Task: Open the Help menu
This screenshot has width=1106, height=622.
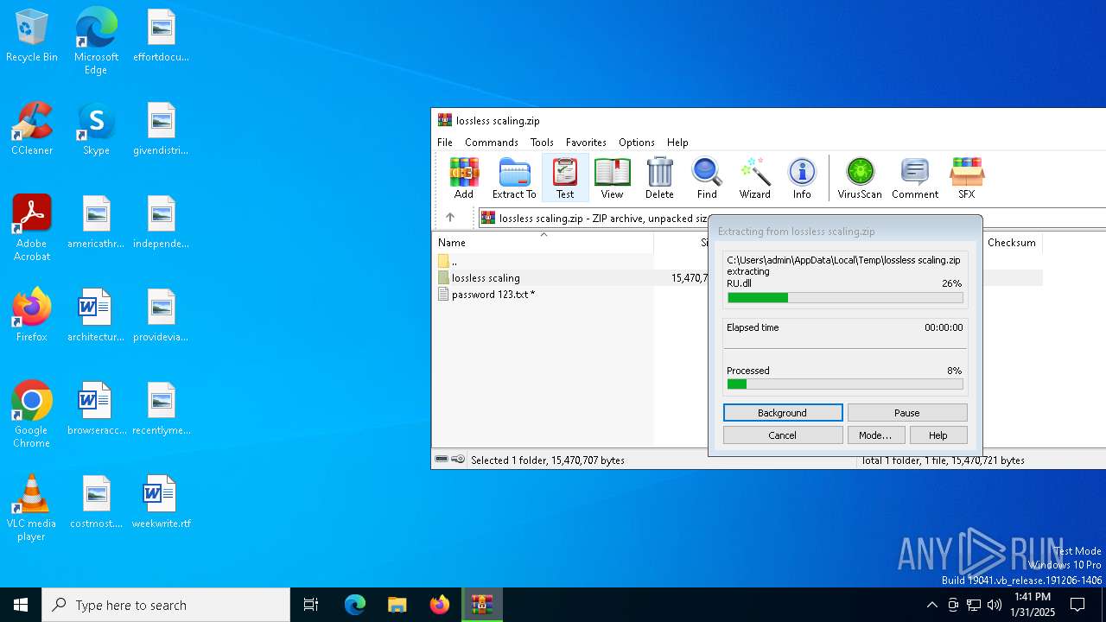Action: [677, 143]
